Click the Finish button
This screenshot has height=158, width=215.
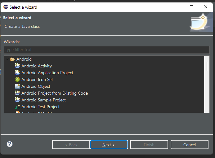click(149, 145)
